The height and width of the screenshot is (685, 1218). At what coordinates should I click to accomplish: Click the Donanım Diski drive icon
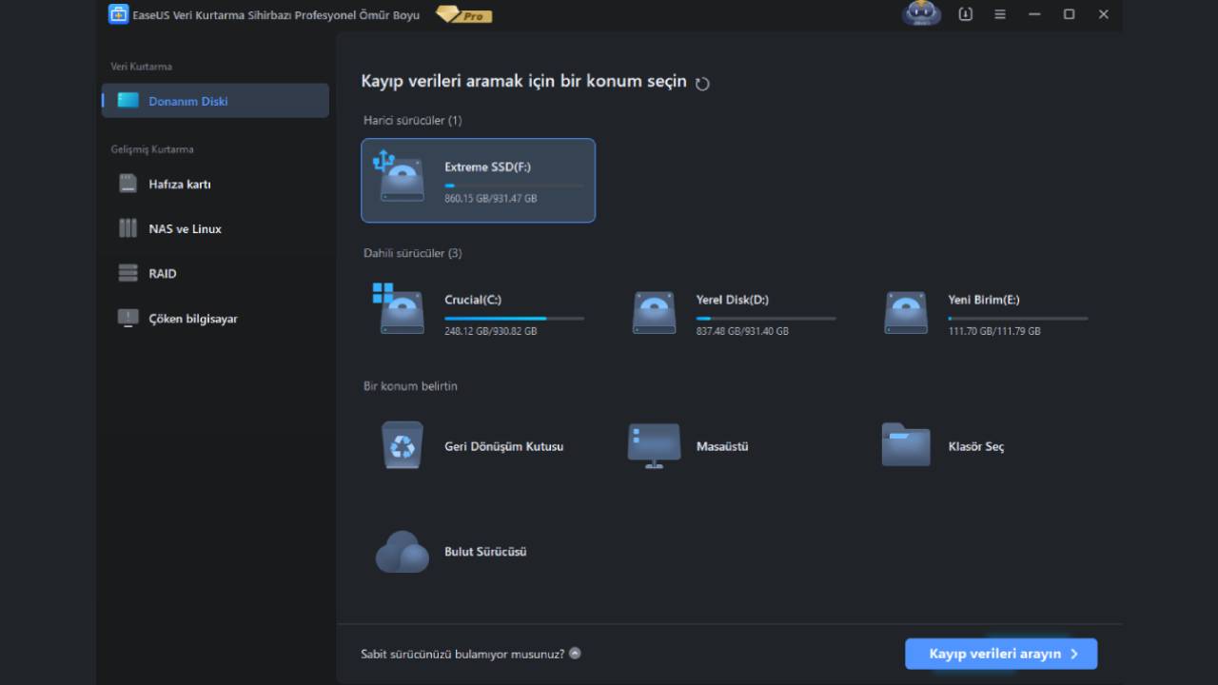128,101
